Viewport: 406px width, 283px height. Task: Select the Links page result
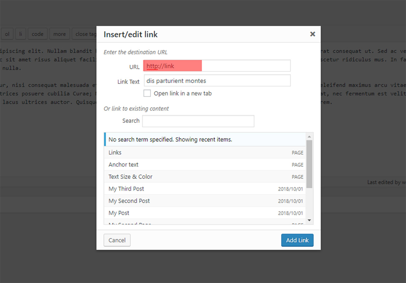pos(205,152)
